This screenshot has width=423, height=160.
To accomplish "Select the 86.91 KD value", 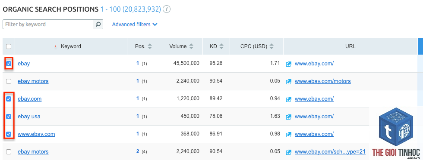I will coord(216,134).
